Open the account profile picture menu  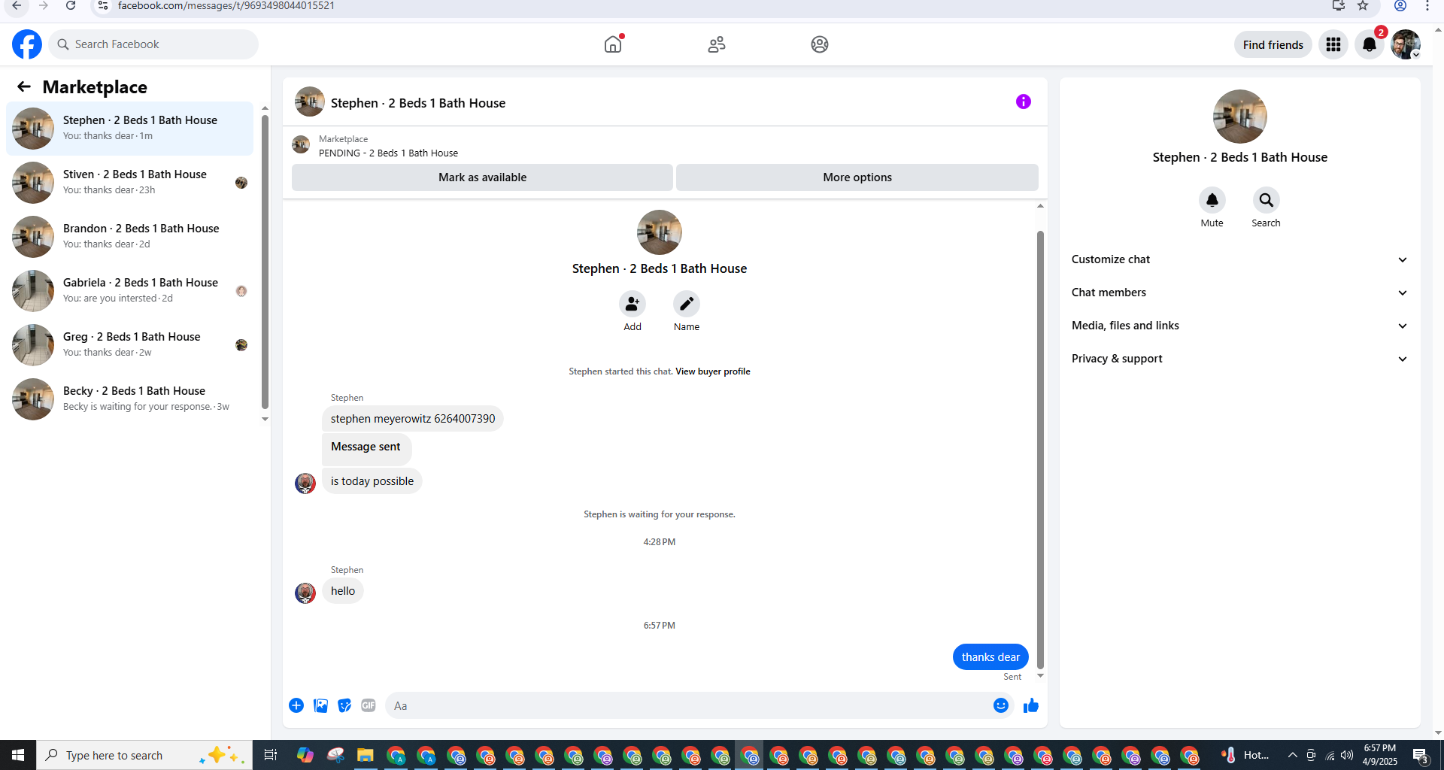[1406, 44]
